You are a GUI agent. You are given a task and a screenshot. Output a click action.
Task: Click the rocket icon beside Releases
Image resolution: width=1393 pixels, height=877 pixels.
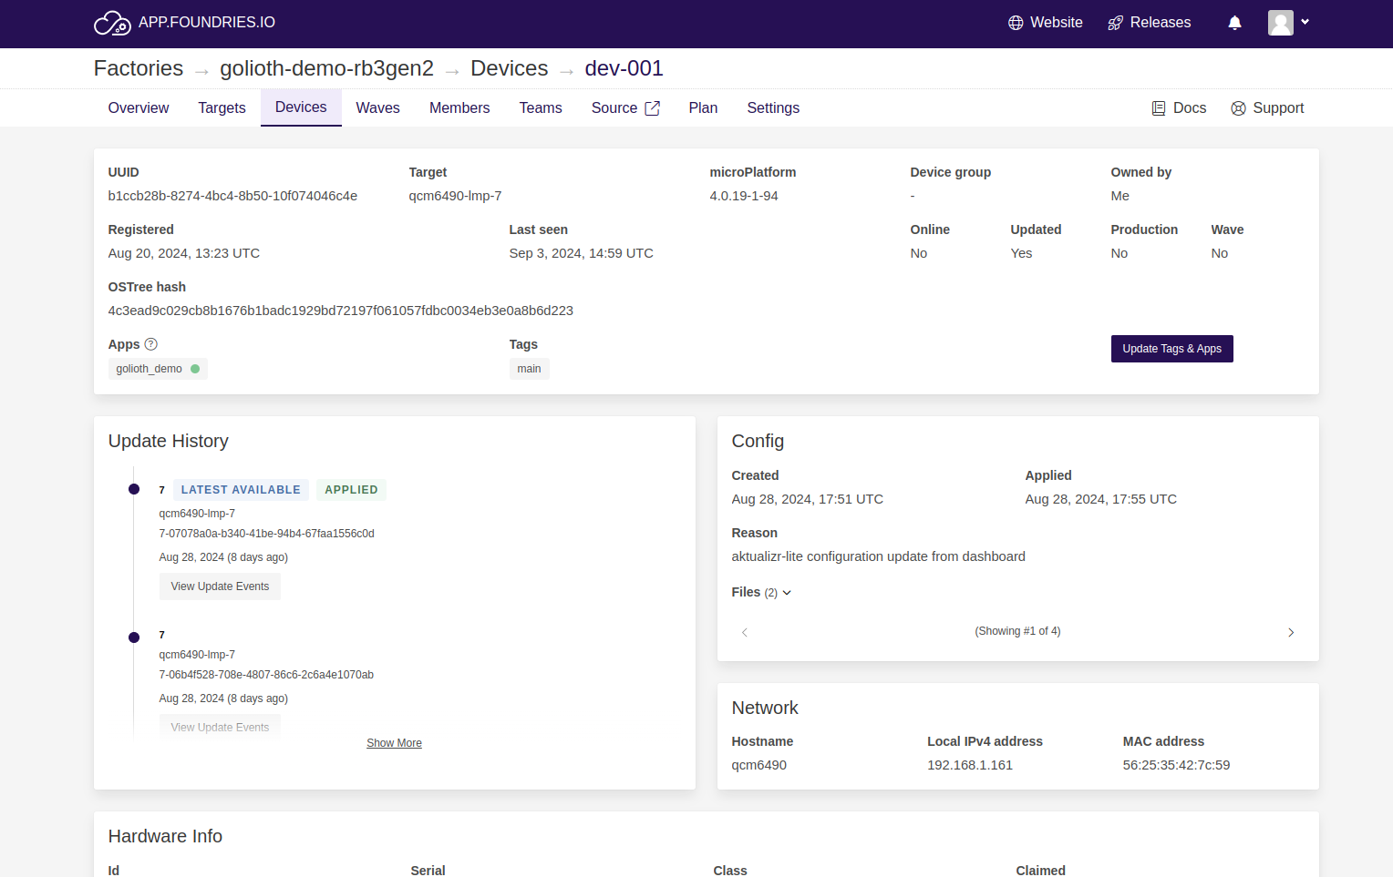(x=1115, y=23)
